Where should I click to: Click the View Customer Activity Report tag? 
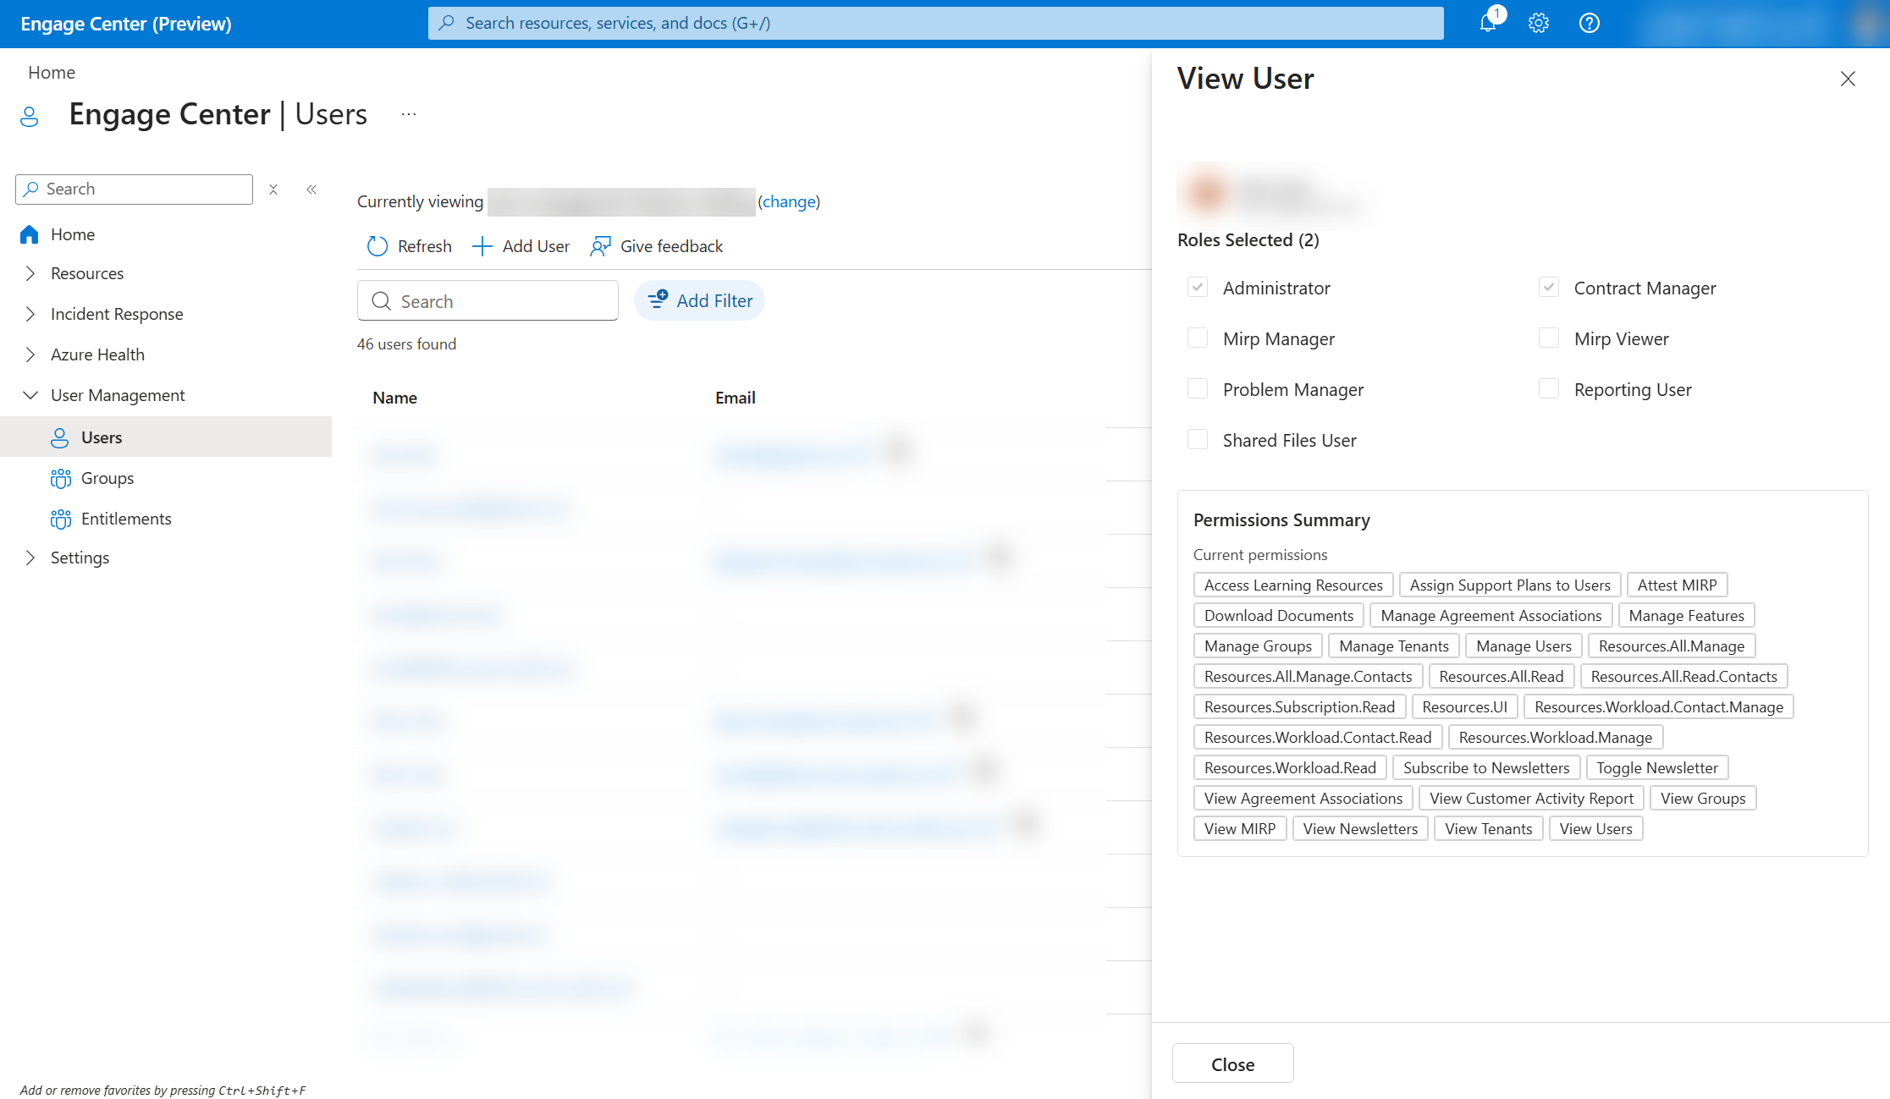coord(1531,799)
